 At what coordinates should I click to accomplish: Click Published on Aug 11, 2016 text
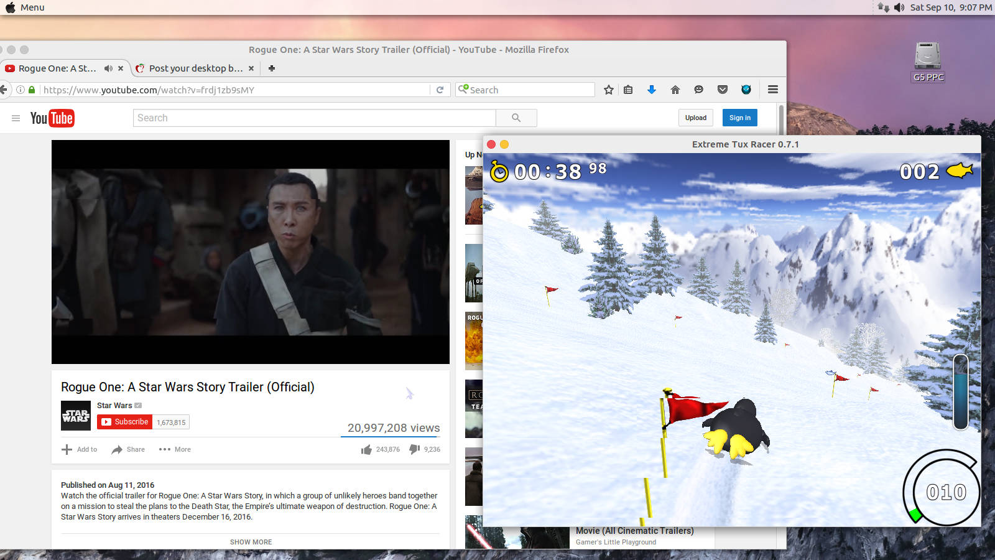[108, 485]
